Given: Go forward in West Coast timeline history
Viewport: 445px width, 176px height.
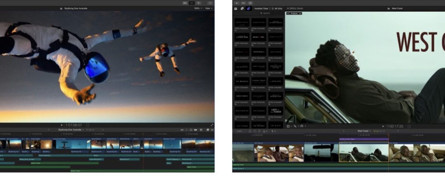Looking at the screenshot, I should (x=398, y=131).
